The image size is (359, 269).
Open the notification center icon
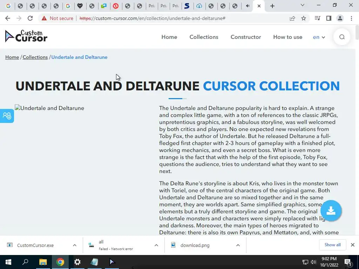[348, 262]
